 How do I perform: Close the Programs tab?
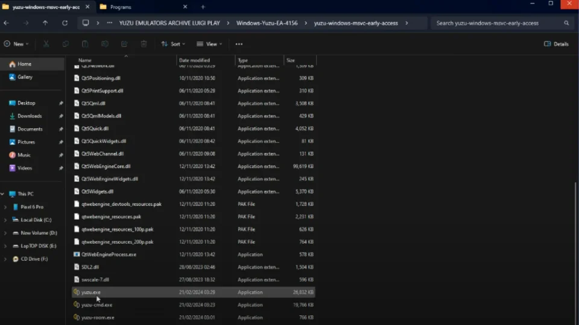[185, 7]
